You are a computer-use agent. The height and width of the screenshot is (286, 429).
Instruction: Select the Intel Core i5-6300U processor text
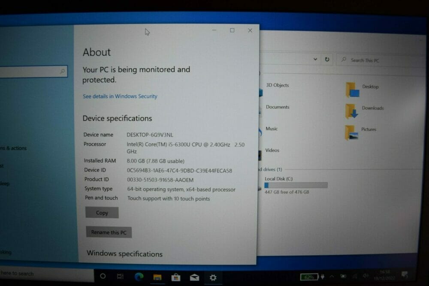point(185,148)
